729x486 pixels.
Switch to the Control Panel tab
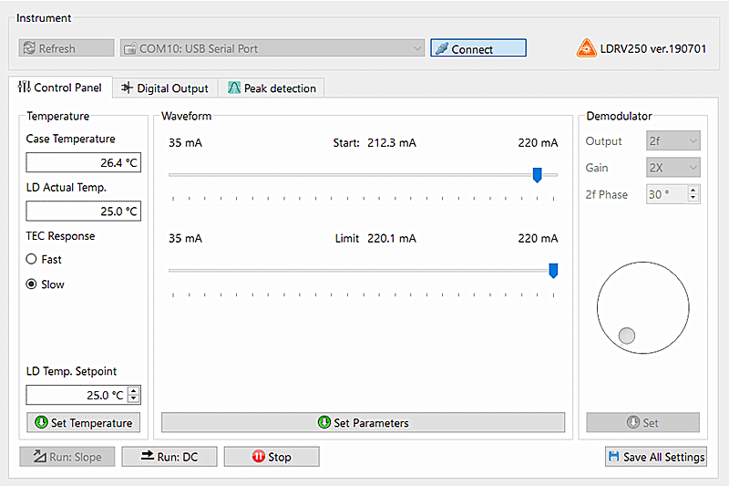pos(60,88)
